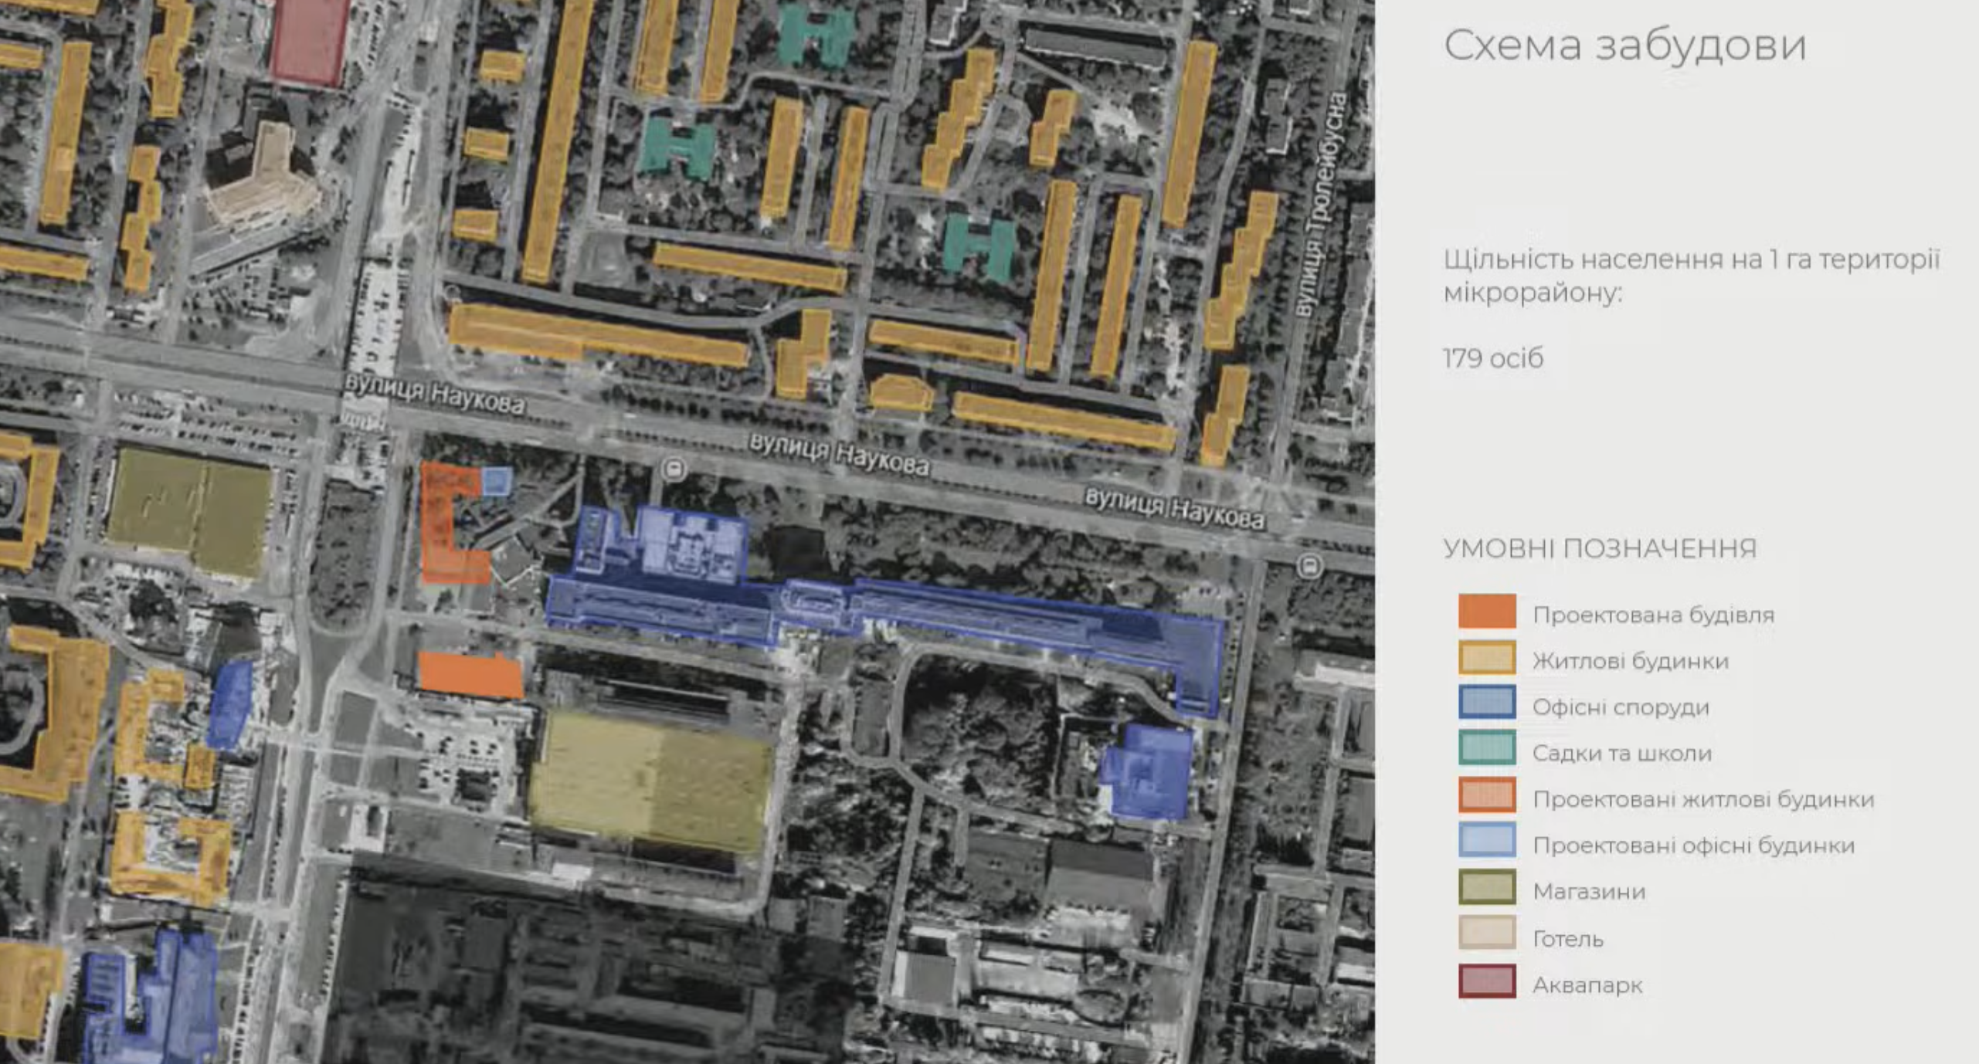Image resolution: width=1979 pixels, height=1064 pixels.
Task: Click the orange Проектована будівля legend swatch
Action: tap(1486, 612)
